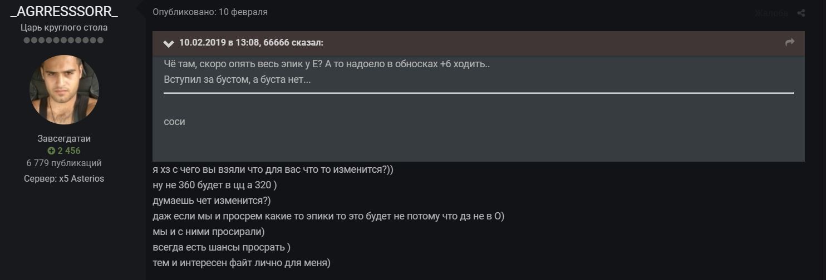Click the quoted line 'Вступил за бустом'

point(237,79)
